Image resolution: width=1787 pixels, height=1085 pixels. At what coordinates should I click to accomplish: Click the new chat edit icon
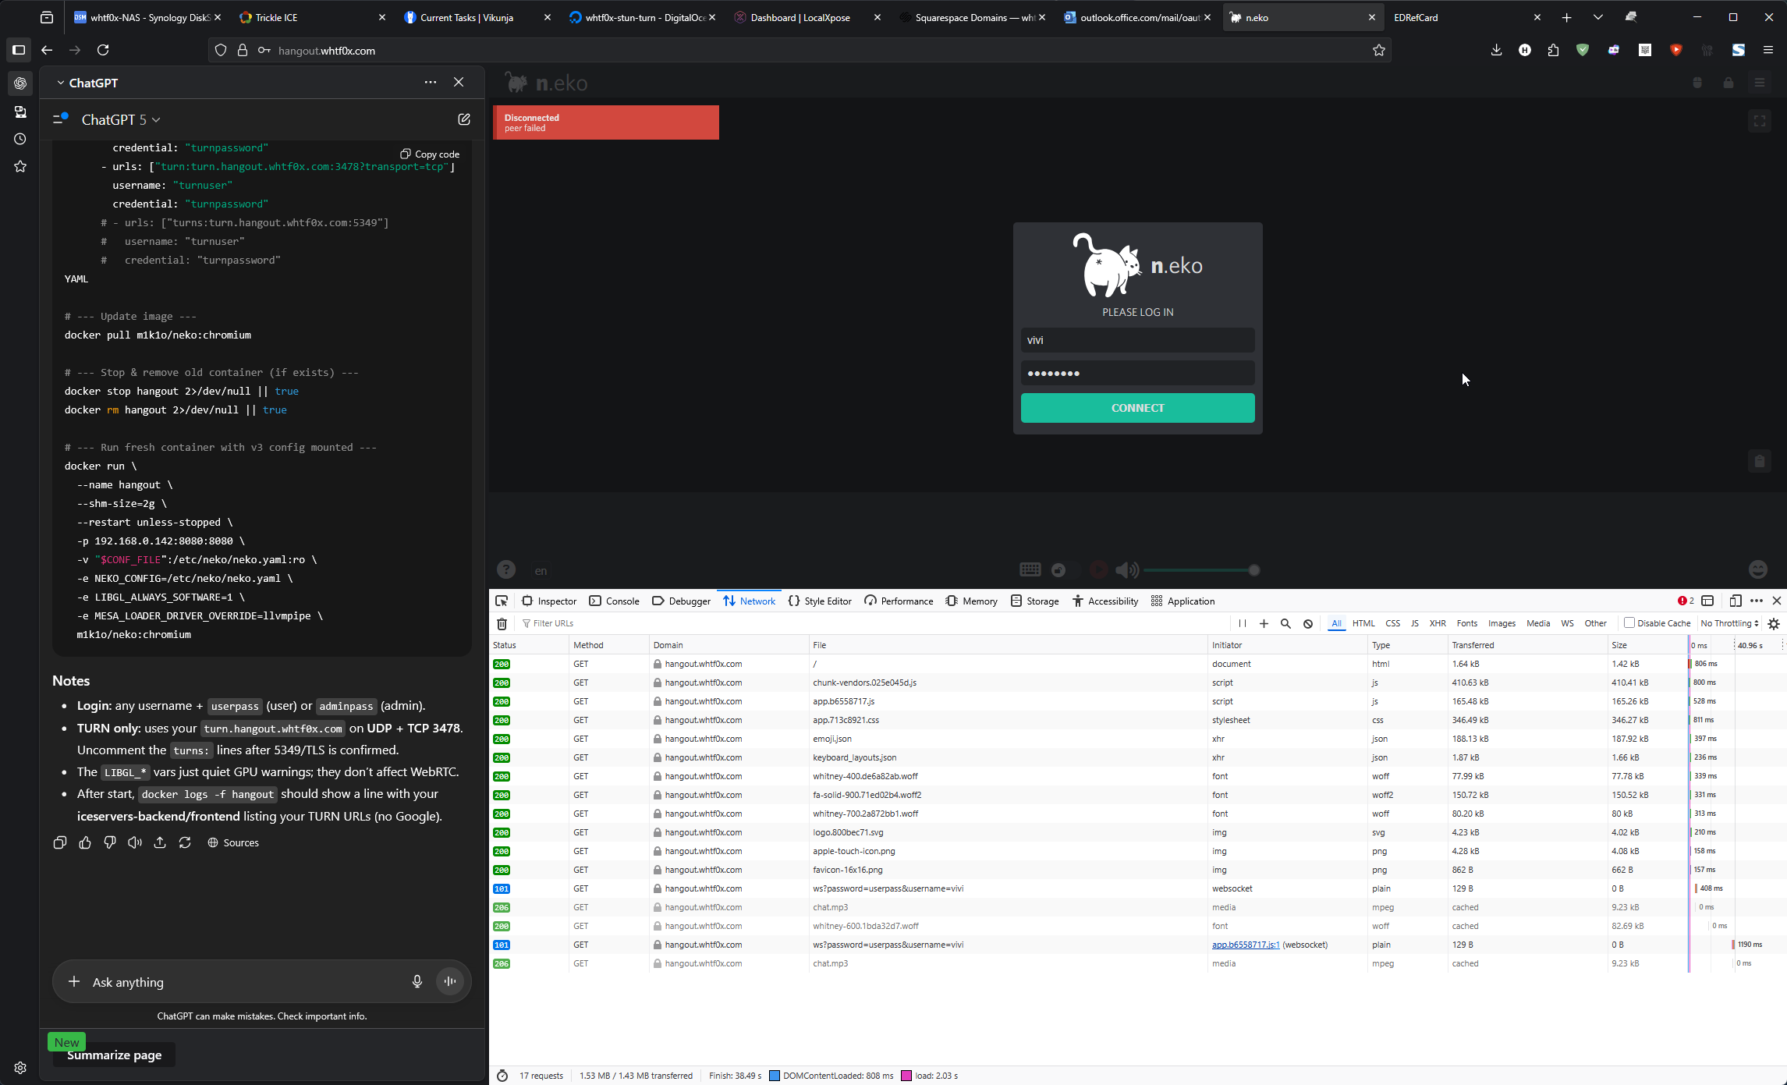(464, 119)
